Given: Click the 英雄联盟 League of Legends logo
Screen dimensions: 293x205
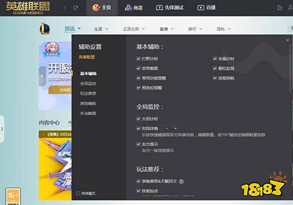Looking at the screenshot, I should [x=28, y=8].
